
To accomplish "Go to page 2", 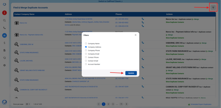I will click(x=108, y=104).
